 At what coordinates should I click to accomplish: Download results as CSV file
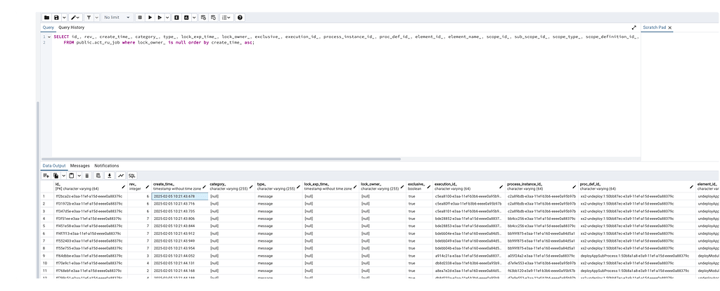click(x=110, y=175)
